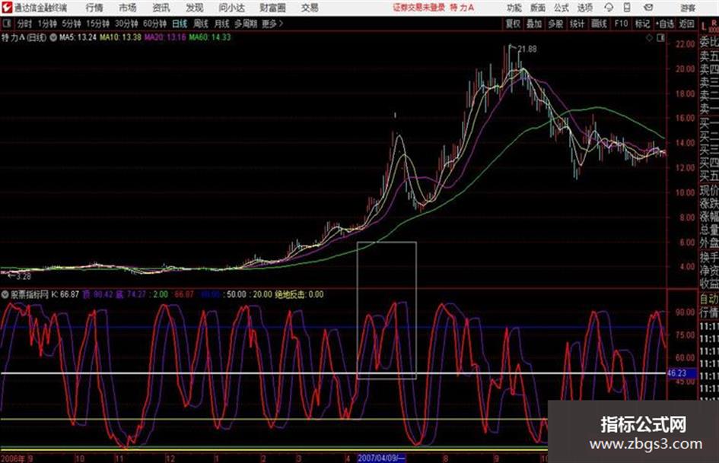Open the 交易 menu

tap(310, 8)
